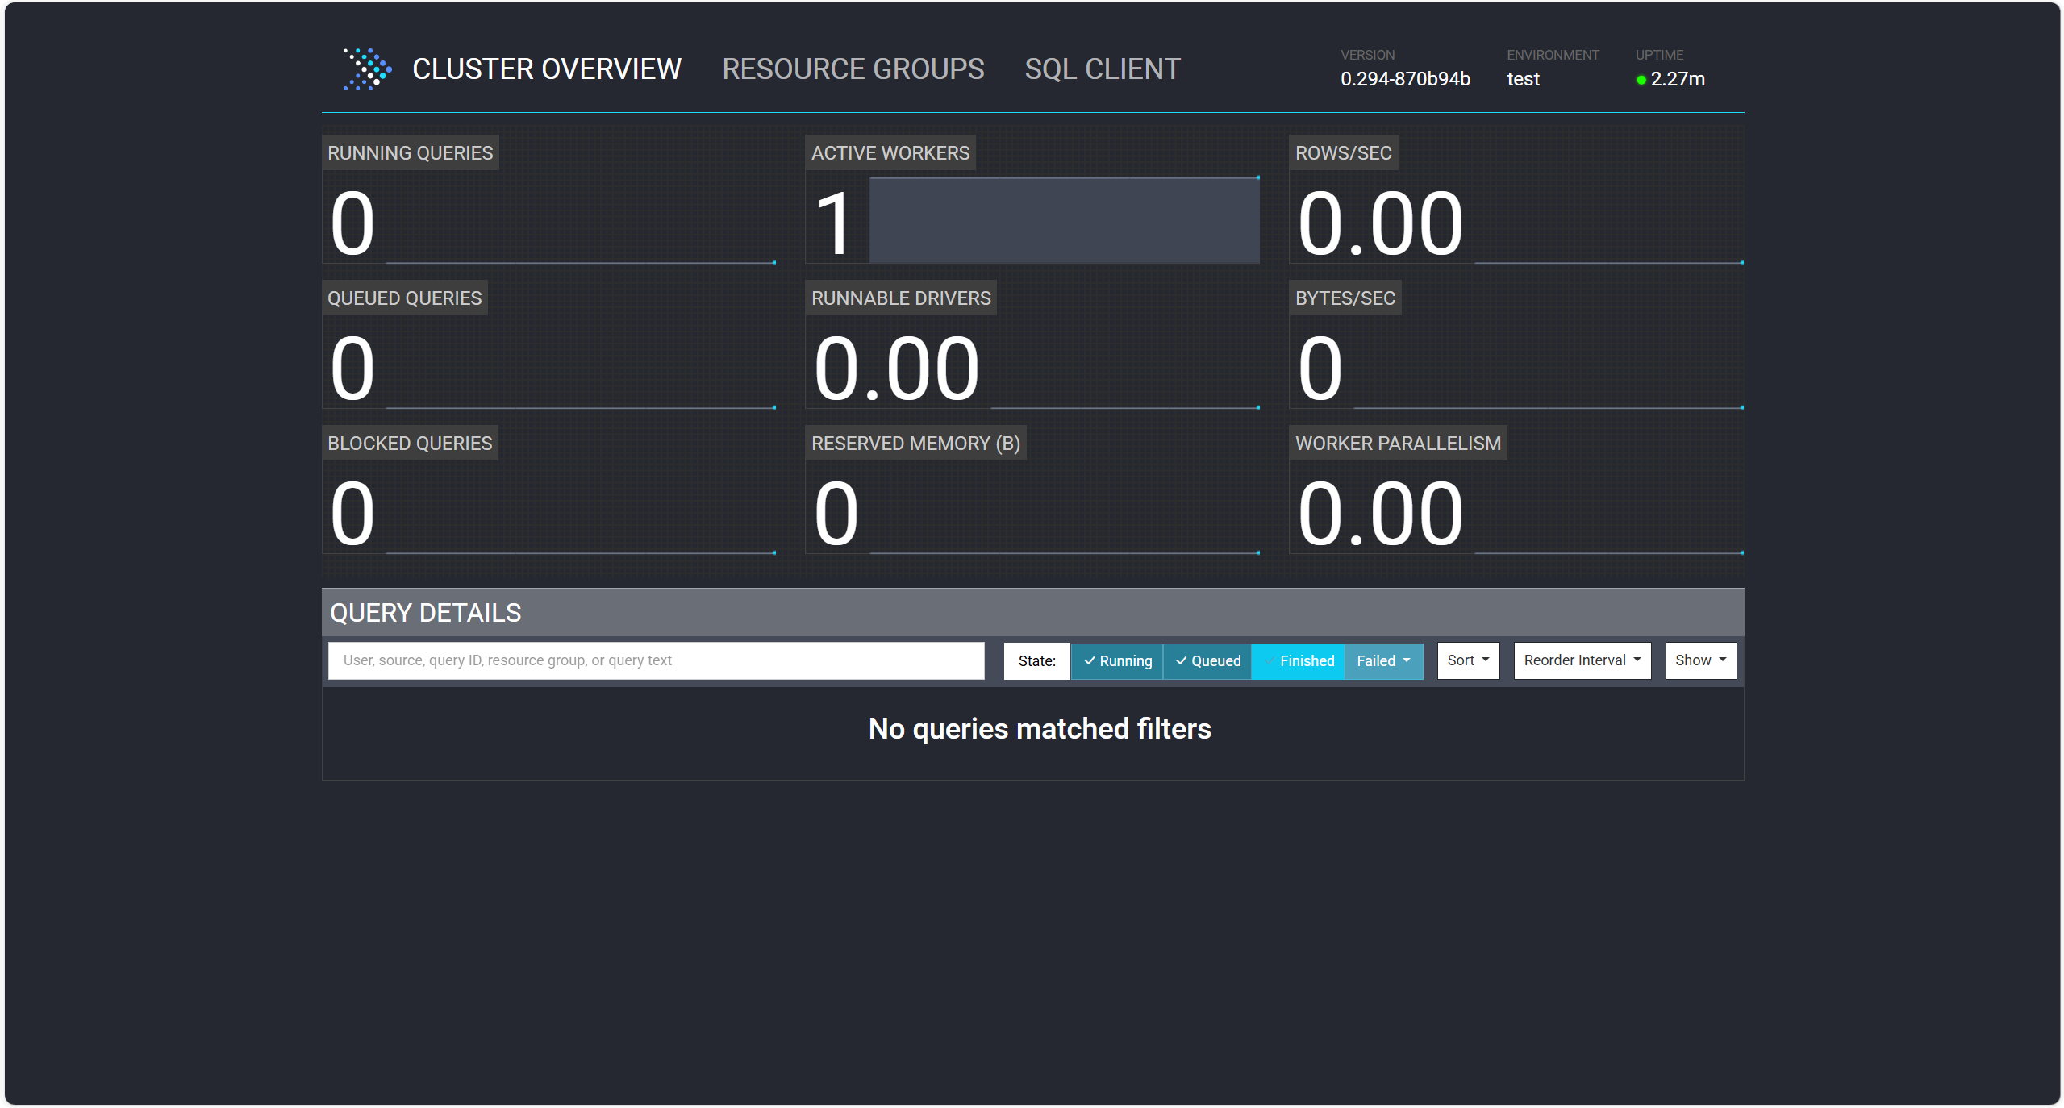Click the Running filter checkmark icon

pyautogui.click(x=1089, y=660)
